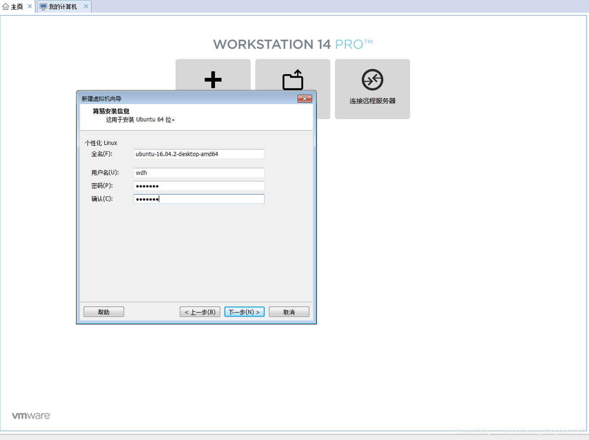Click the 新建虚拟机向导 title bar text
589x440 pixels.
click(x=101, y=98)
